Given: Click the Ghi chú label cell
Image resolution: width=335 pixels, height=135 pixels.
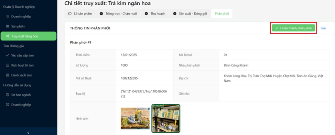Looking at the screenshot, I should pyautogui.click(x=196, y=94).
